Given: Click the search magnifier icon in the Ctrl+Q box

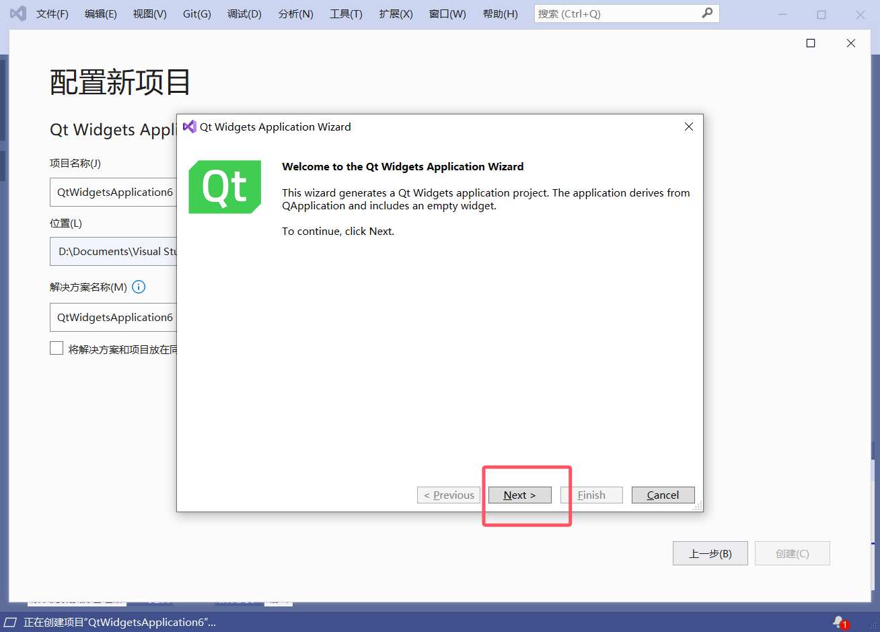Looking at the screenshot, I should click(708, 13).
